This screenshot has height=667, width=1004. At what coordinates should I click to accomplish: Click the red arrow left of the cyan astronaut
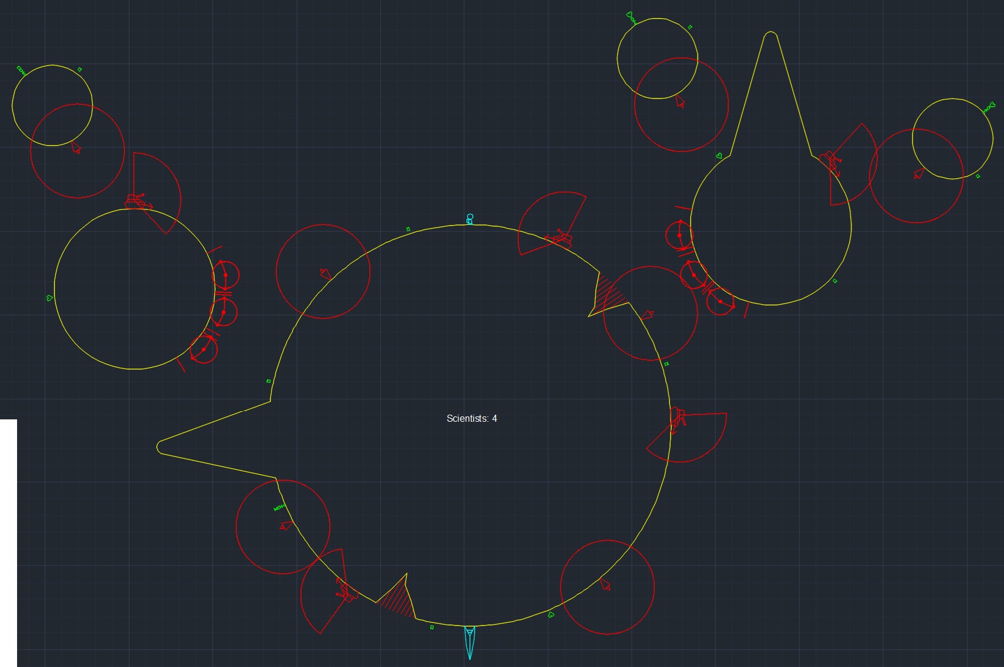coord(325,274)
